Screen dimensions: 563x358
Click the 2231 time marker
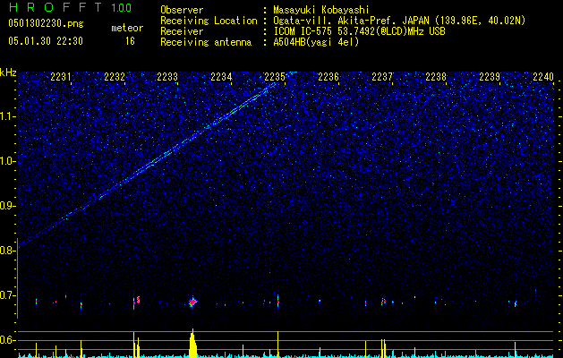pos(61,77)
